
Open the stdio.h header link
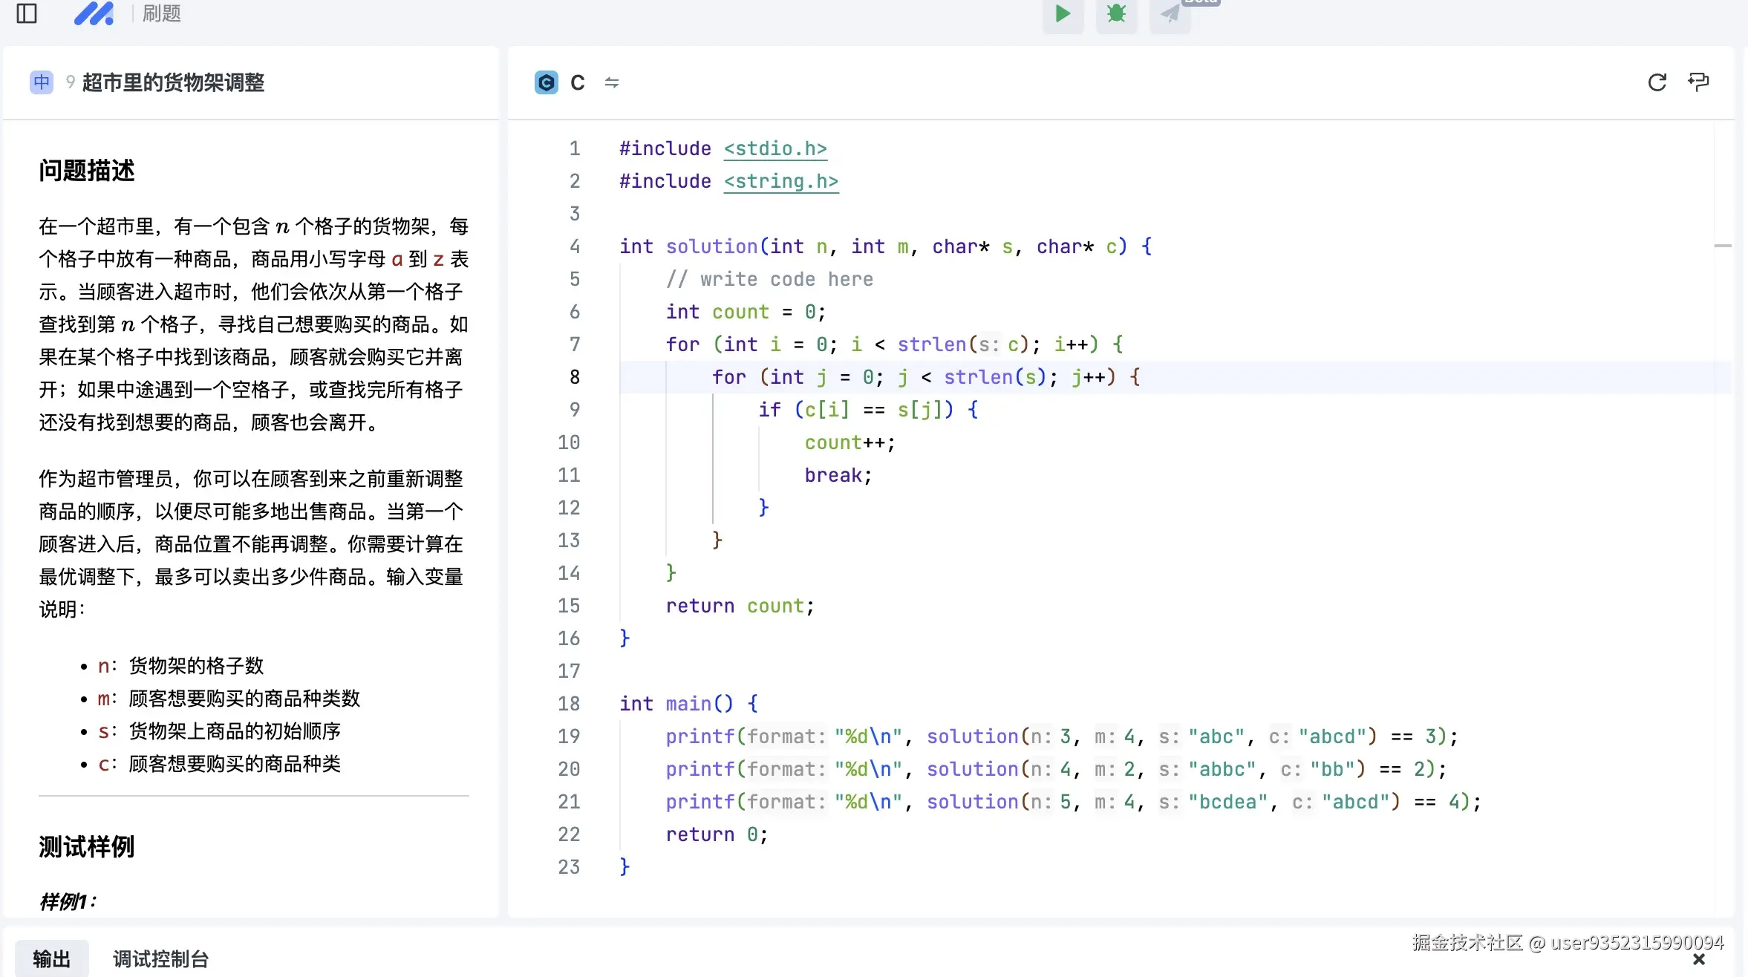[775, 148]
